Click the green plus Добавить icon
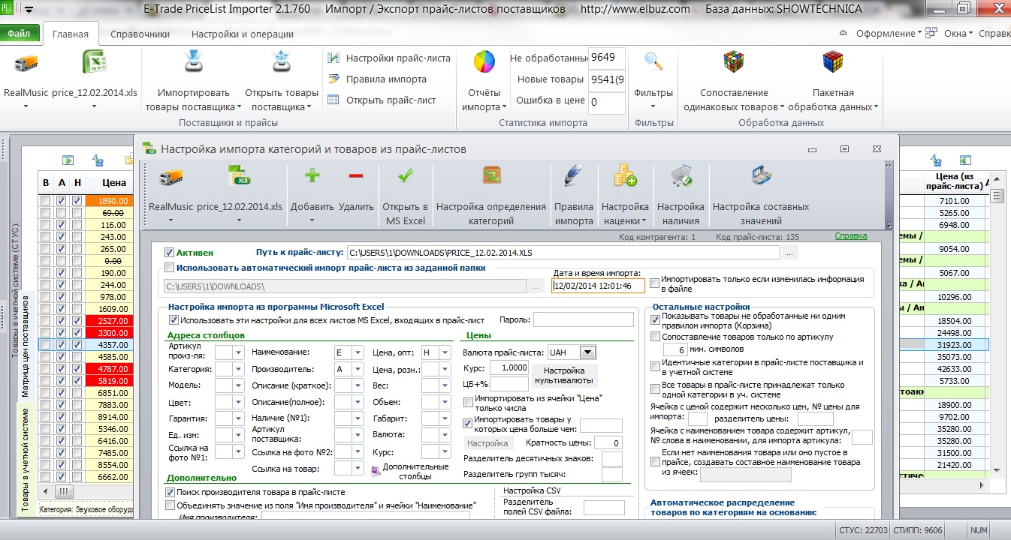Screen dimensions: 1011x540 312,175
